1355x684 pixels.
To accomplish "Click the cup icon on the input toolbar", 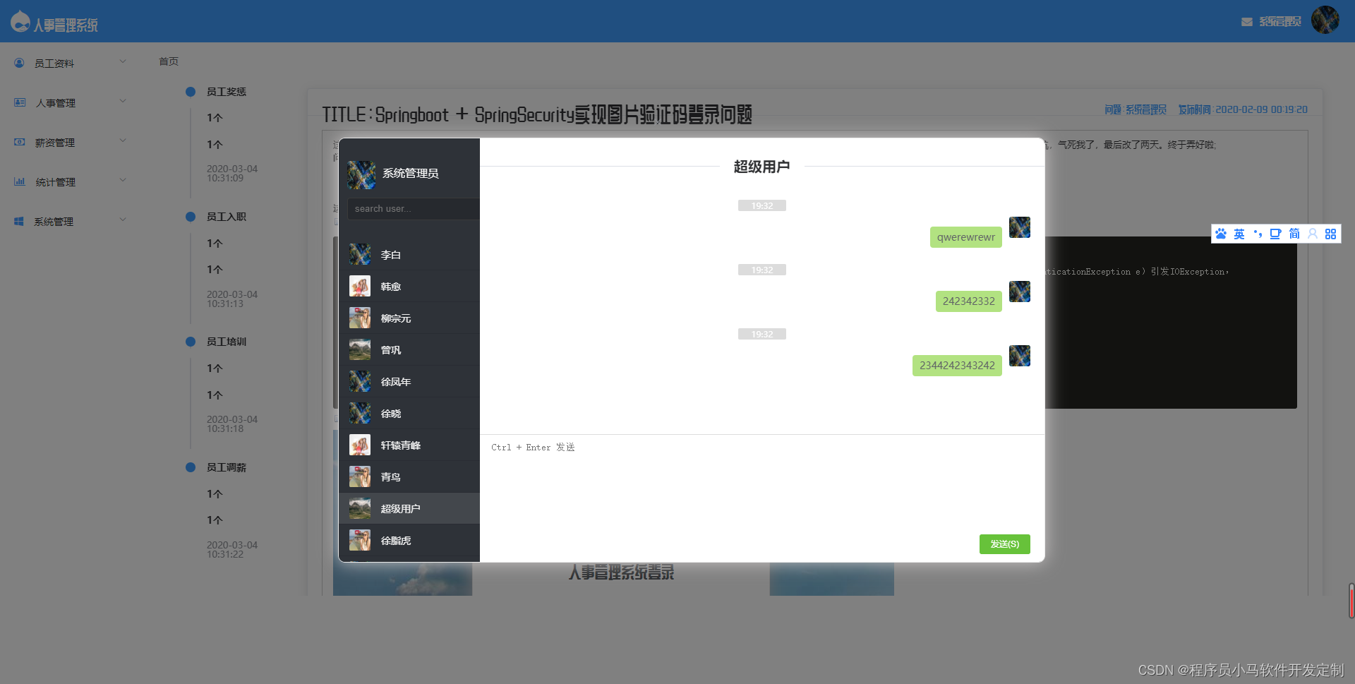I will 1276,234.
